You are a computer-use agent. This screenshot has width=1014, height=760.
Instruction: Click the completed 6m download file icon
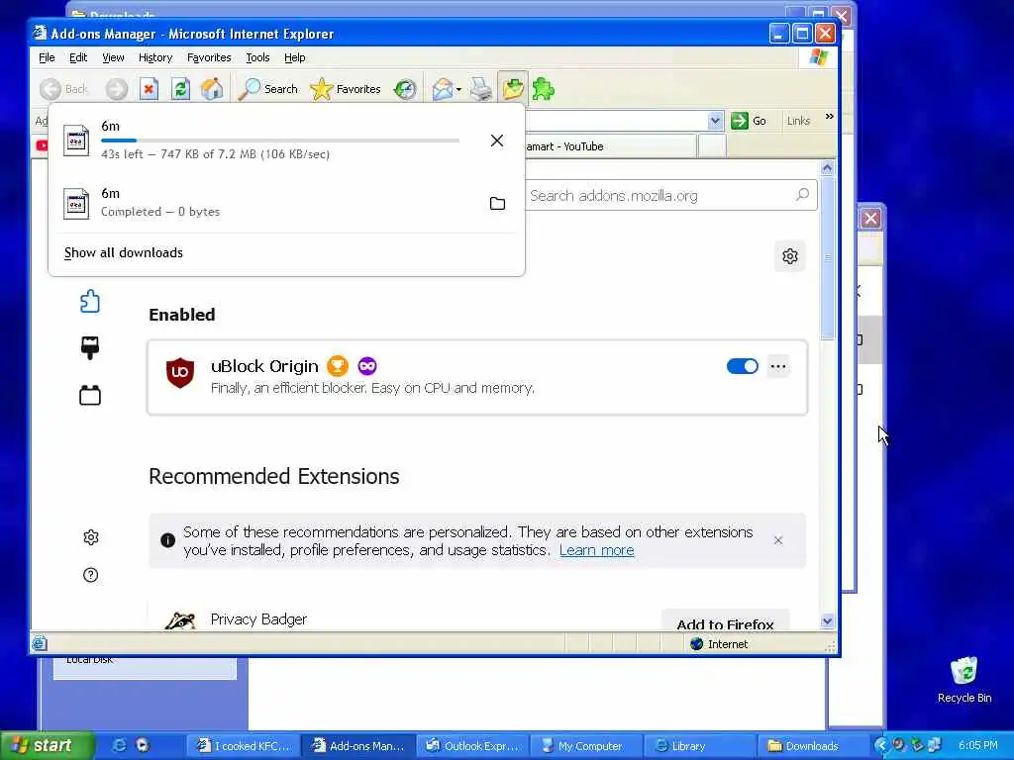click(x=76, y=204)
